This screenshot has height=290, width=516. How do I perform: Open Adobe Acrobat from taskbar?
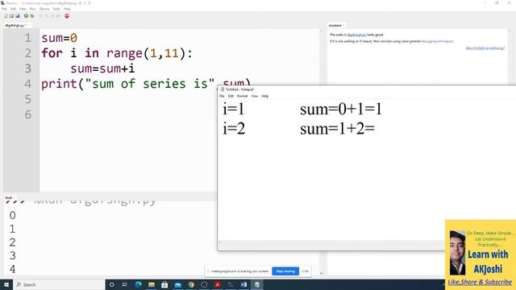217,284
